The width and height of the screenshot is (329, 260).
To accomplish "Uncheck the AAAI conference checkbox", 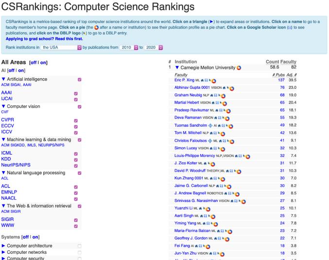I will click(x=76, y=94).
